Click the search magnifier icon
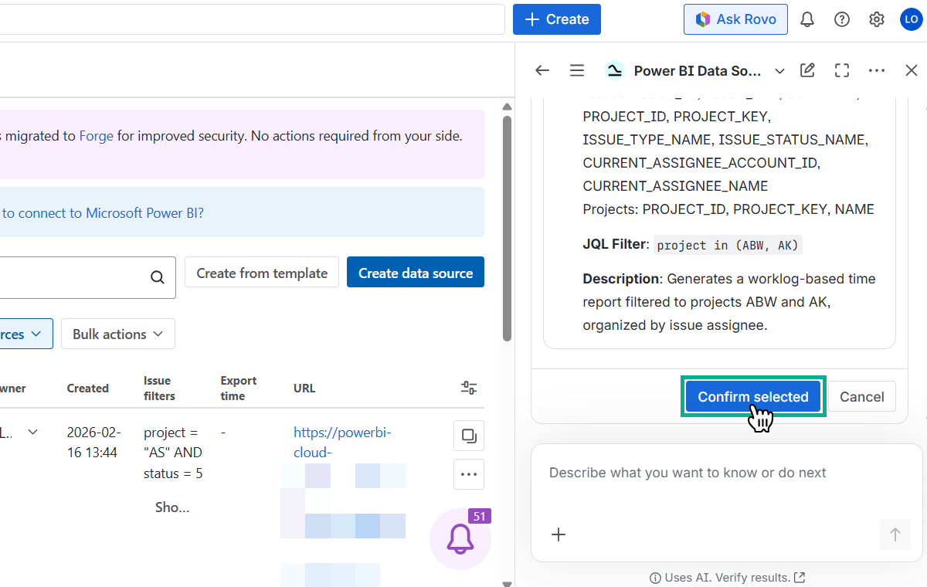 point(158,277)
